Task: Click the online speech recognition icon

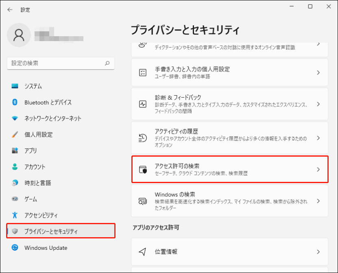Action: point(142,44)
